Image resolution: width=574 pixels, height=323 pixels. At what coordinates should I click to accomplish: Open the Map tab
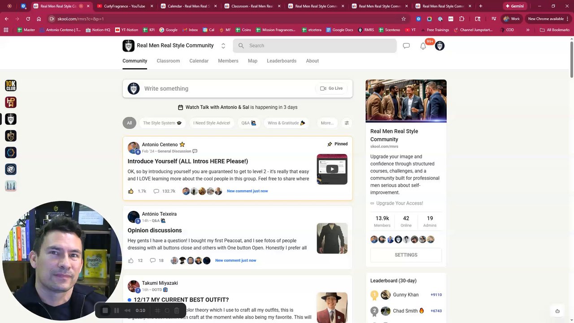(252, 61)
